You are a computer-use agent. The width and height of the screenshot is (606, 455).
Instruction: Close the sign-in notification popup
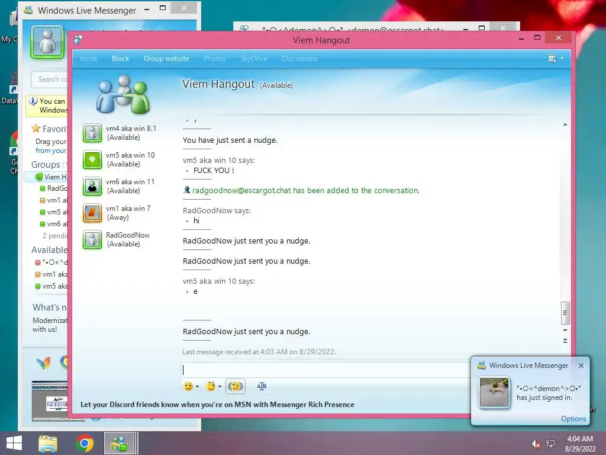pos(581,366)
